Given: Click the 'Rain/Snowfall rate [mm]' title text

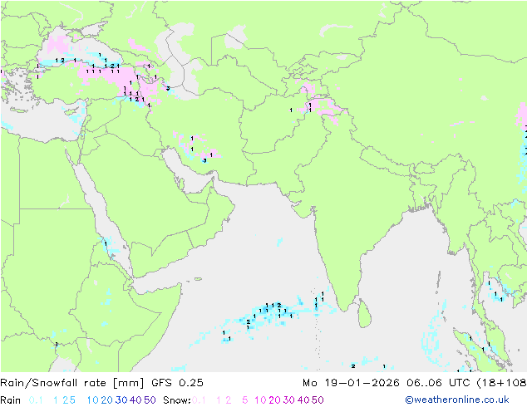Looking at the screenshot, I should [72, 383].
